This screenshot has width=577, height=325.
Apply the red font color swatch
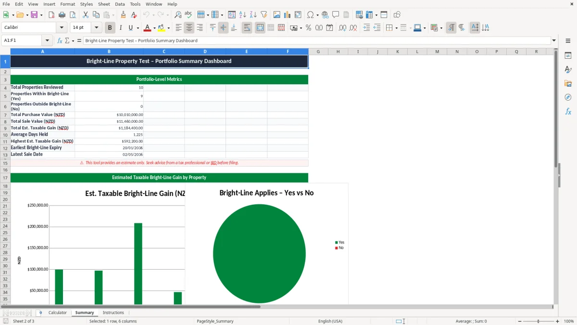tap(147, 28)
